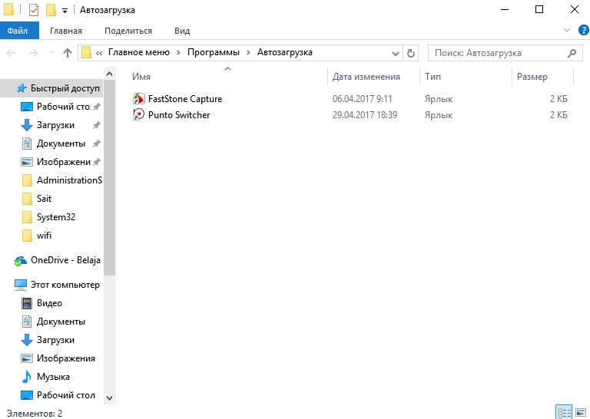The width and height of the screenshot is (590, 419).
Task: Go up one folder level
Action: point(68,53)
